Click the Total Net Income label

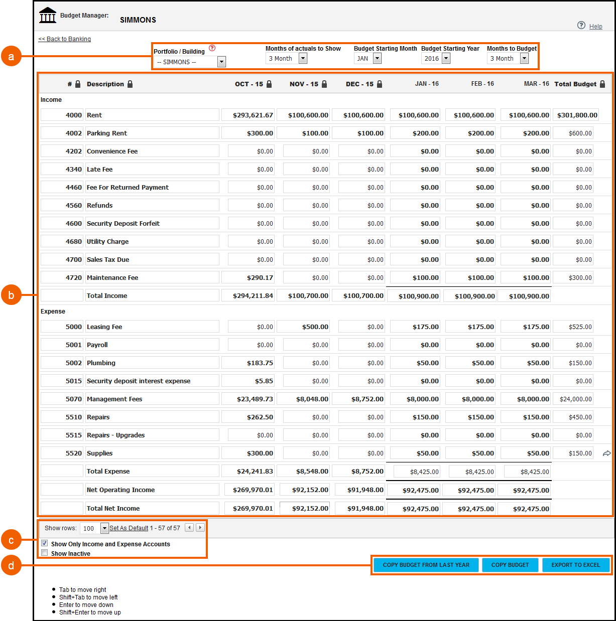113,509
